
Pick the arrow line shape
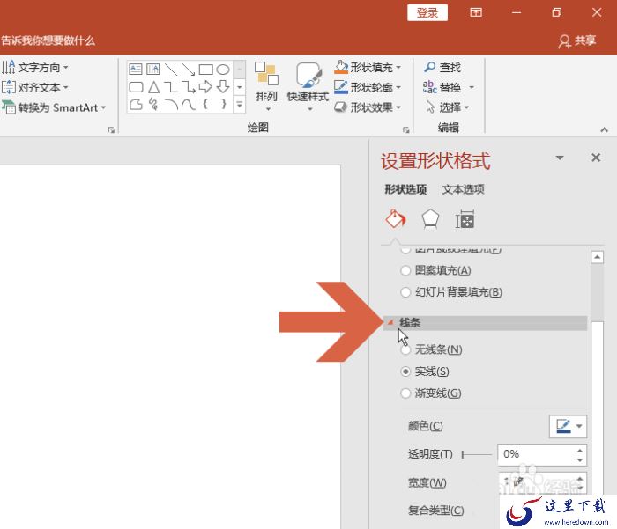pos(188,70)
